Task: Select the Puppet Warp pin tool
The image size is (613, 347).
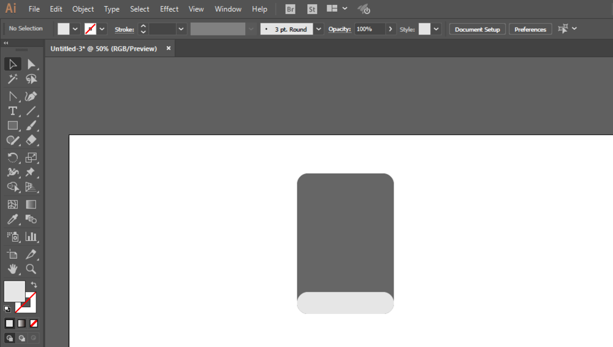Action: [31, 172]
